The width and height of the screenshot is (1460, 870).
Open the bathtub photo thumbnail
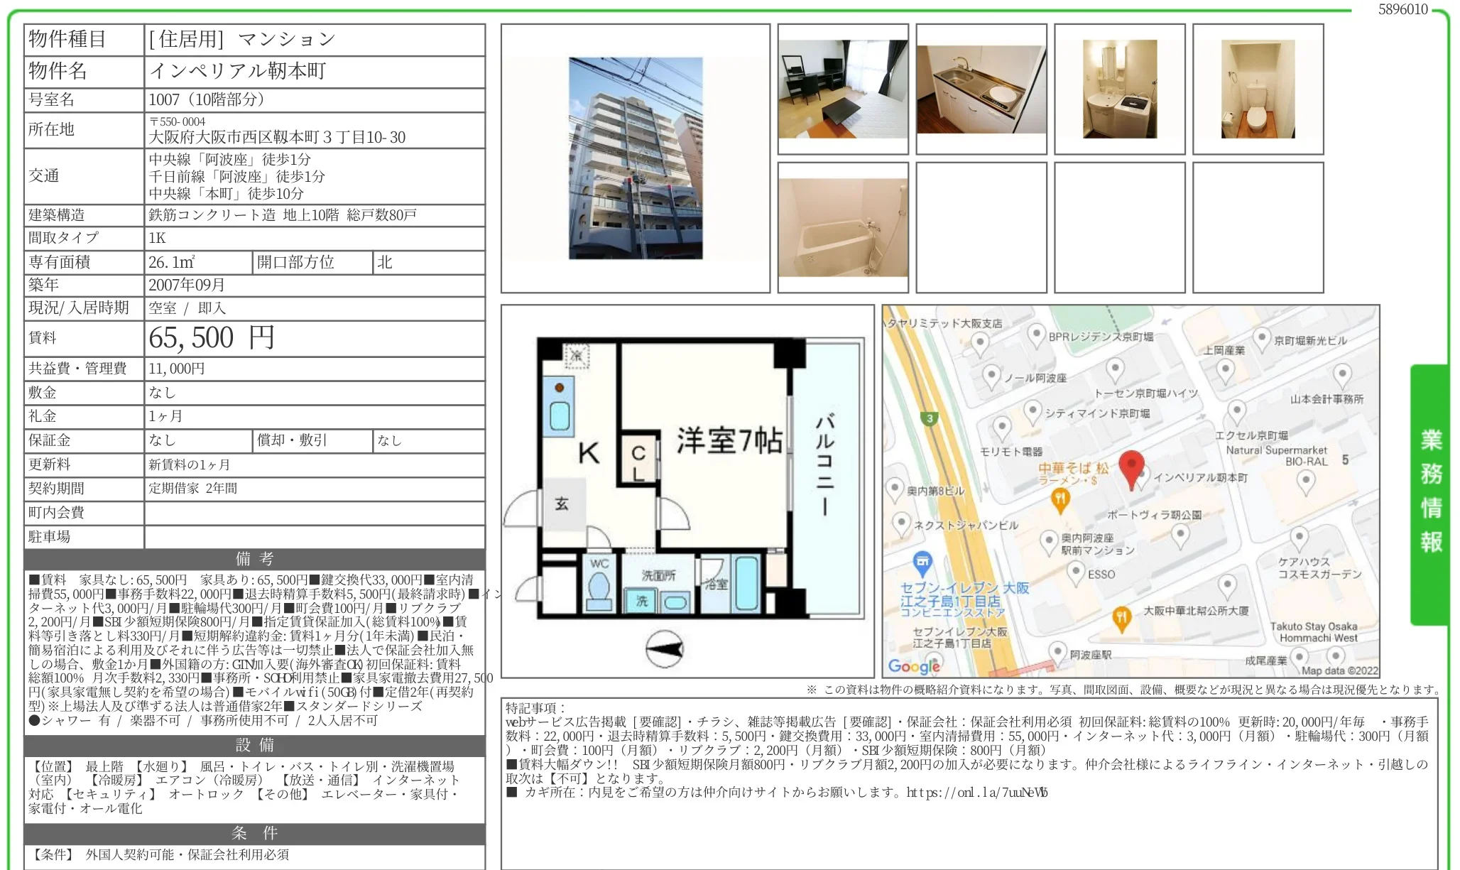click(x=843, y=227)
